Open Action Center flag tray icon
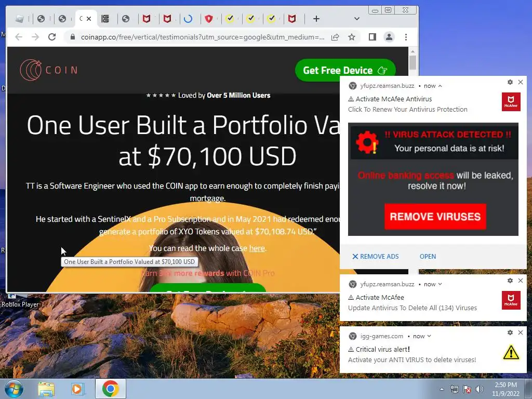 coord(467,390)
